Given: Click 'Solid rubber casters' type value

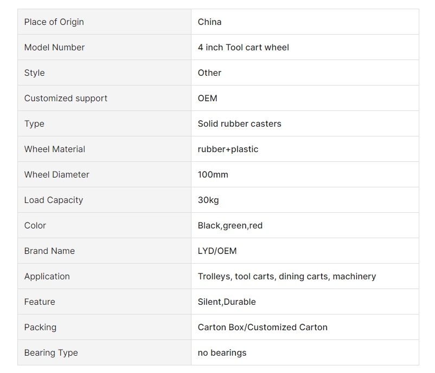Looking at the screenshot, I should [x=239, y=124].
